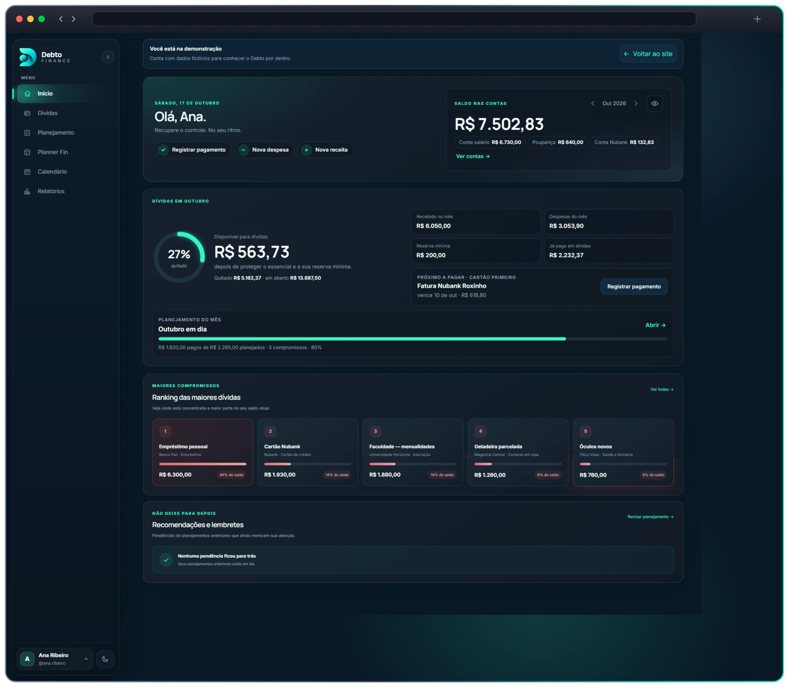
Task: Collapse the sidebar with chevron button
Action: click(x=108, y=57)
